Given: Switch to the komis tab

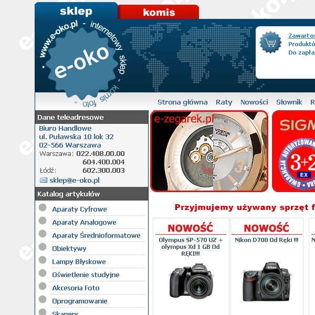Looking at the screenshot, I should click(x=159, y=12).
